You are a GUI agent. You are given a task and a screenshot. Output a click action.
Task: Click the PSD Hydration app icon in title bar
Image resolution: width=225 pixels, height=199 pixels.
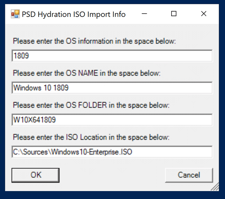pos(16,14)
